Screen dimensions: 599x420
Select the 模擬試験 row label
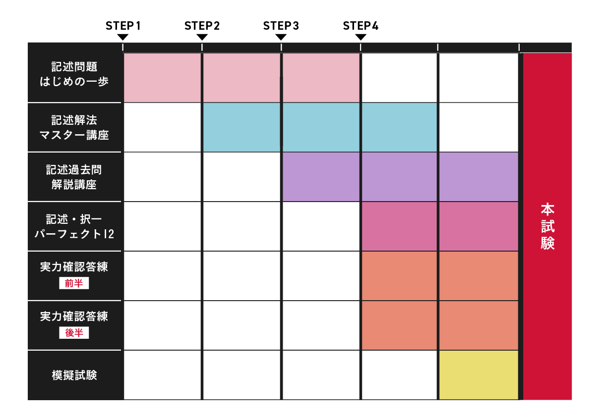click(74, 375)
